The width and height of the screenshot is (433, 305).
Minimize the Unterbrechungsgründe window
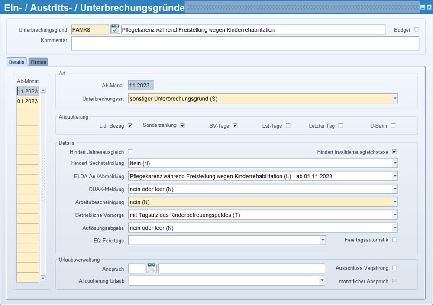point(423,7)
